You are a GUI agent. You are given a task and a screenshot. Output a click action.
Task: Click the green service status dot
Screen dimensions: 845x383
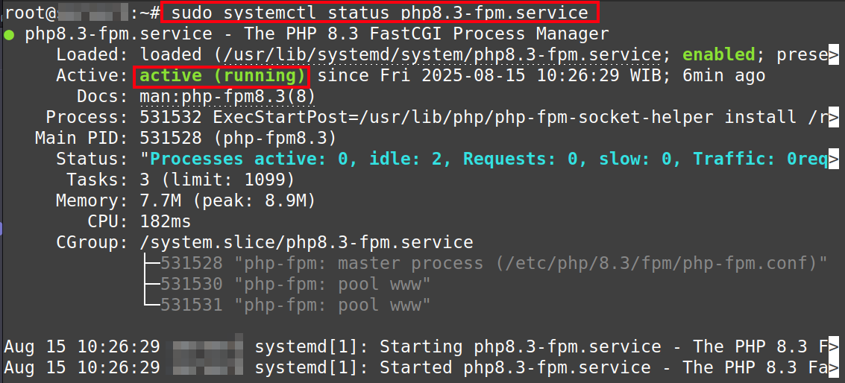pyautogui.click(x=7, y=34)
